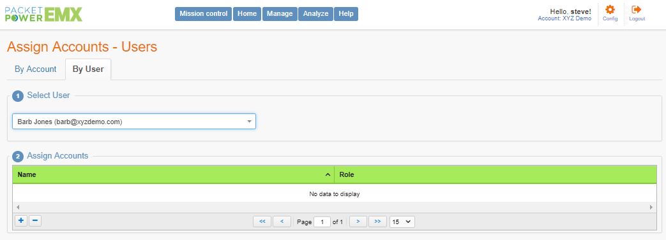Toggle Name column sort arrow
This screenshot has width=666, height=240.
(328, 174)
